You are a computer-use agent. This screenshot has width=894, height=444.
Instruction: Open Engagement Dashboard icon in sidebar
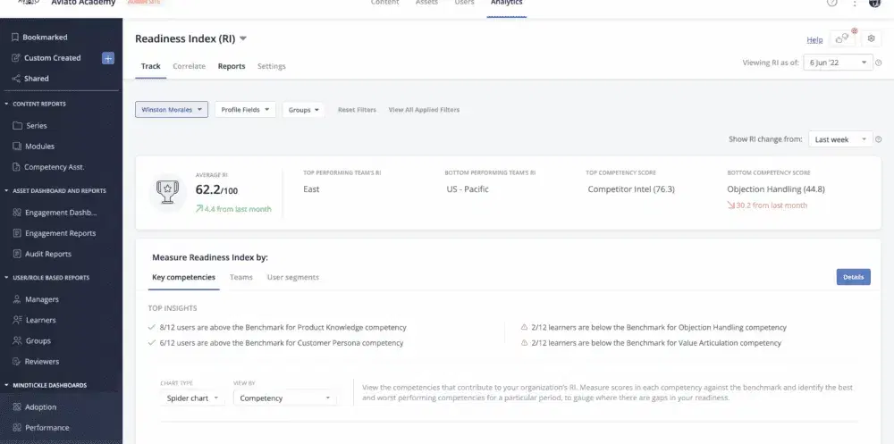tap(17, 213)
